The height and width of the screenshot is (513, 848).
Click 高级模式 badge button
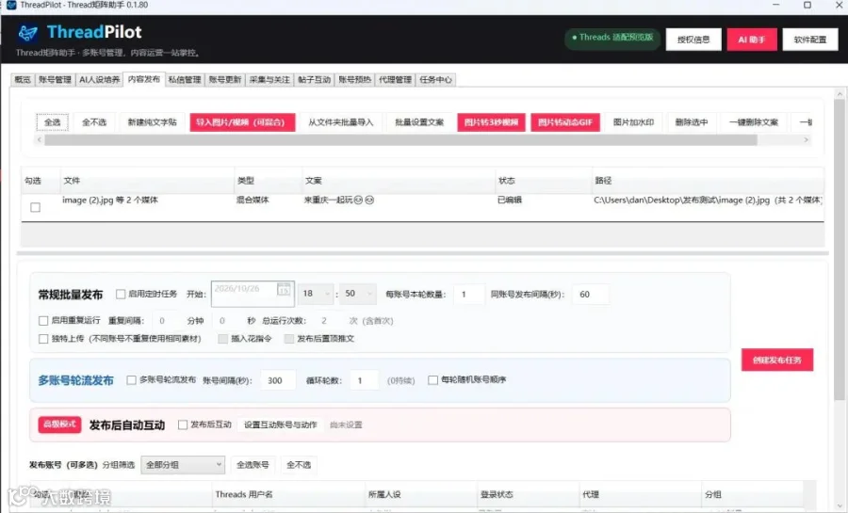59,425
